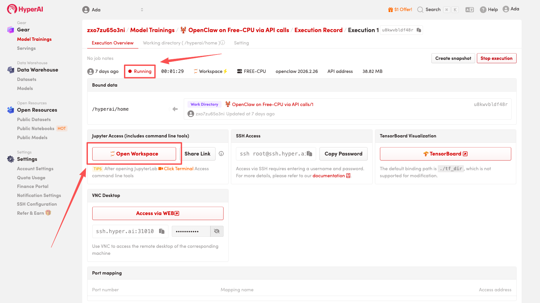Toggle VNC password visibility
540x303 pixels.
click(x=217, y=231)
